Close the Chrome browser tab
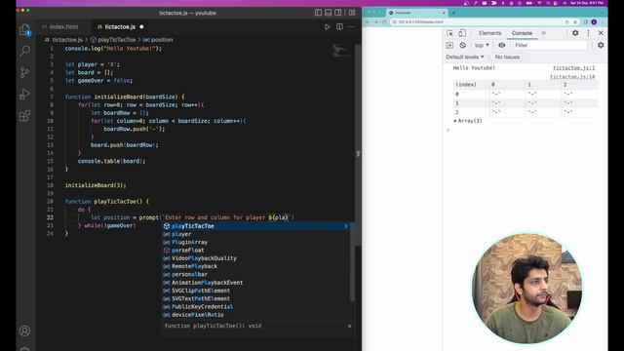This screenshot has height=351, width=624. 444,13
